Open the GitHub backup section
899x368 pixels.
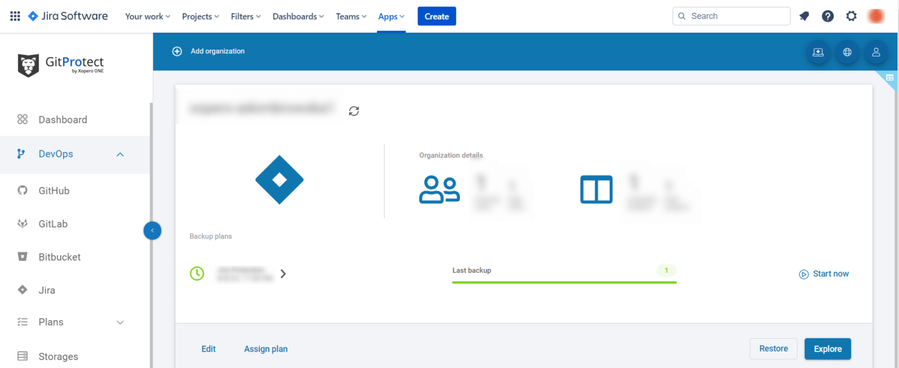tap(54, 190)
